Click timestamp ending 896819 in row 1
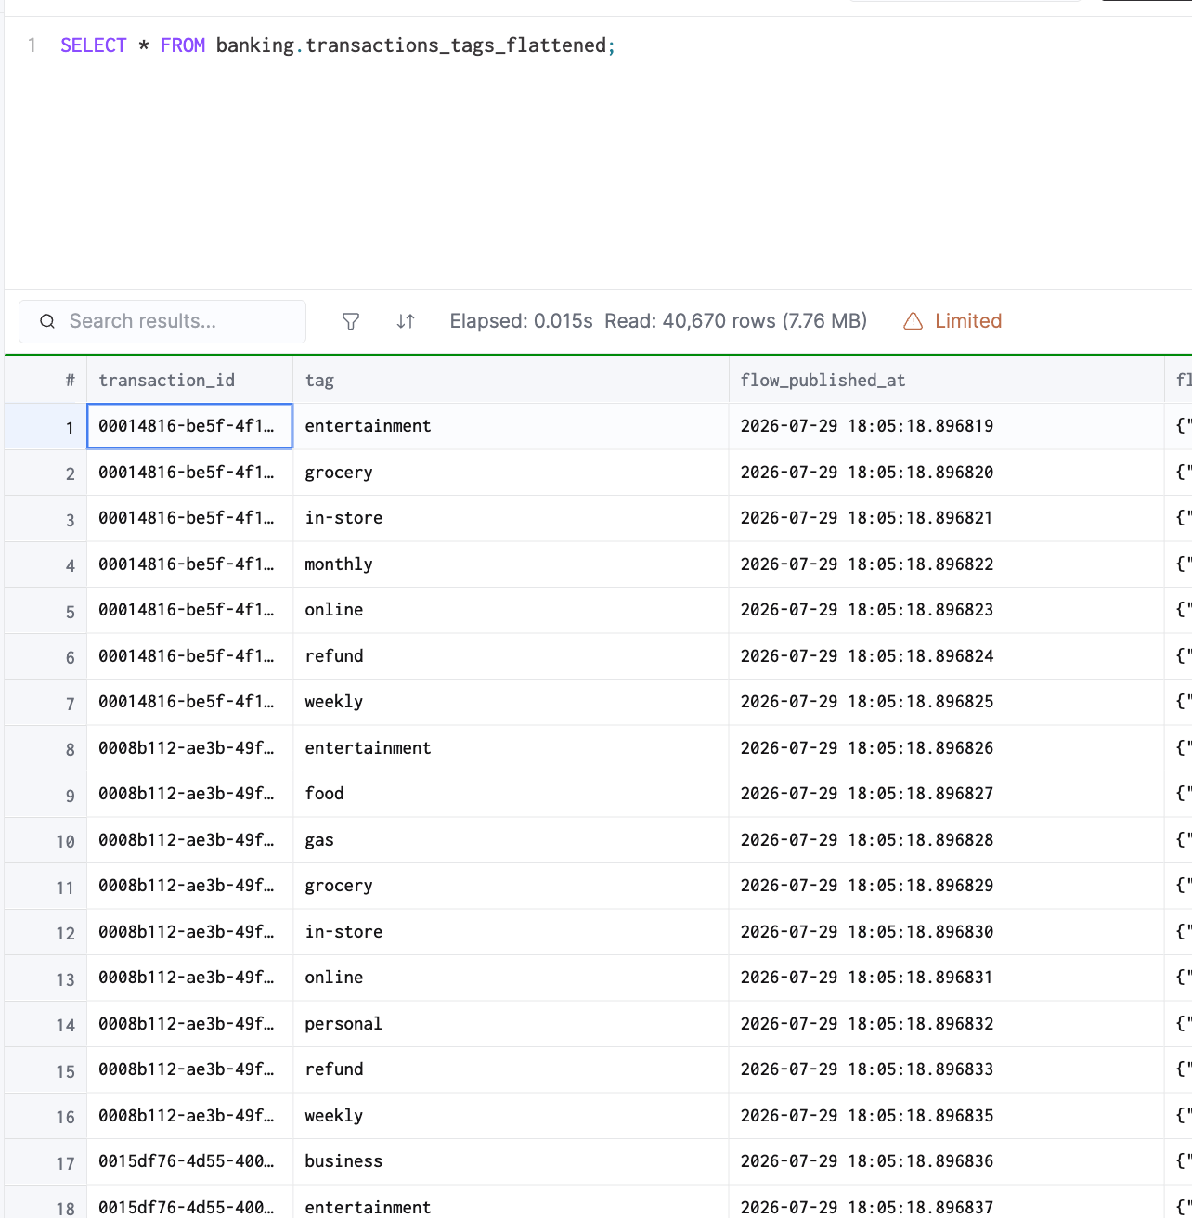The image size is (1192, 1218). 867,426
